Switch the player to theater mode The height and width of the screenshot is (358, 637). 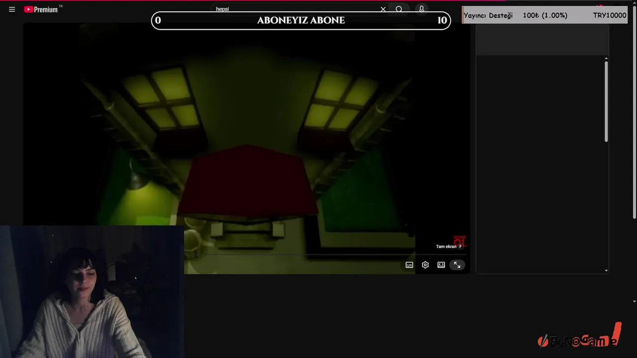(441, 265)
